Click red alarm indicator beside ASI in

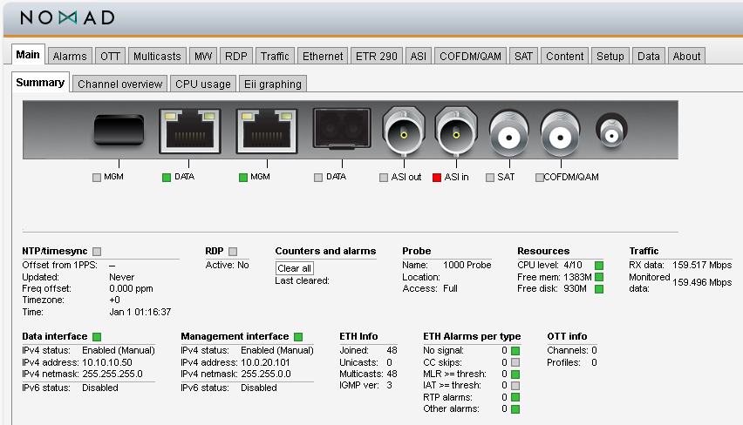[437, 178]
